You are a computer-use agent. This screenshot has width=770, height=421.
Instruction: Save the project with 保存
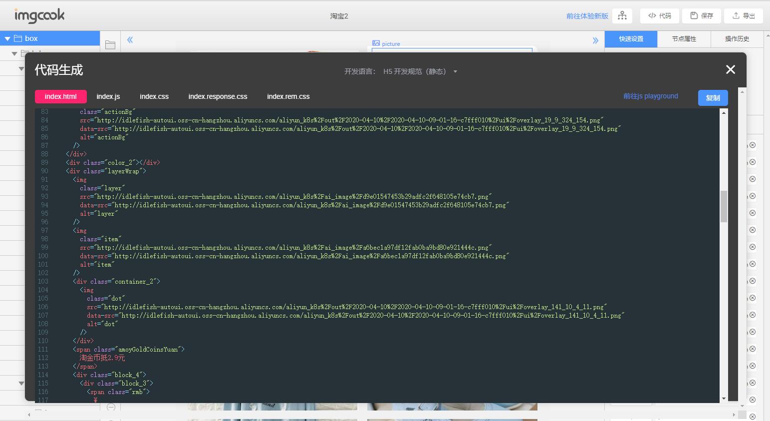[702, 16]
